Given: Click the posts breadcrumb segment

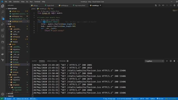Looking at the screenshot, I should tap(33, 9).
